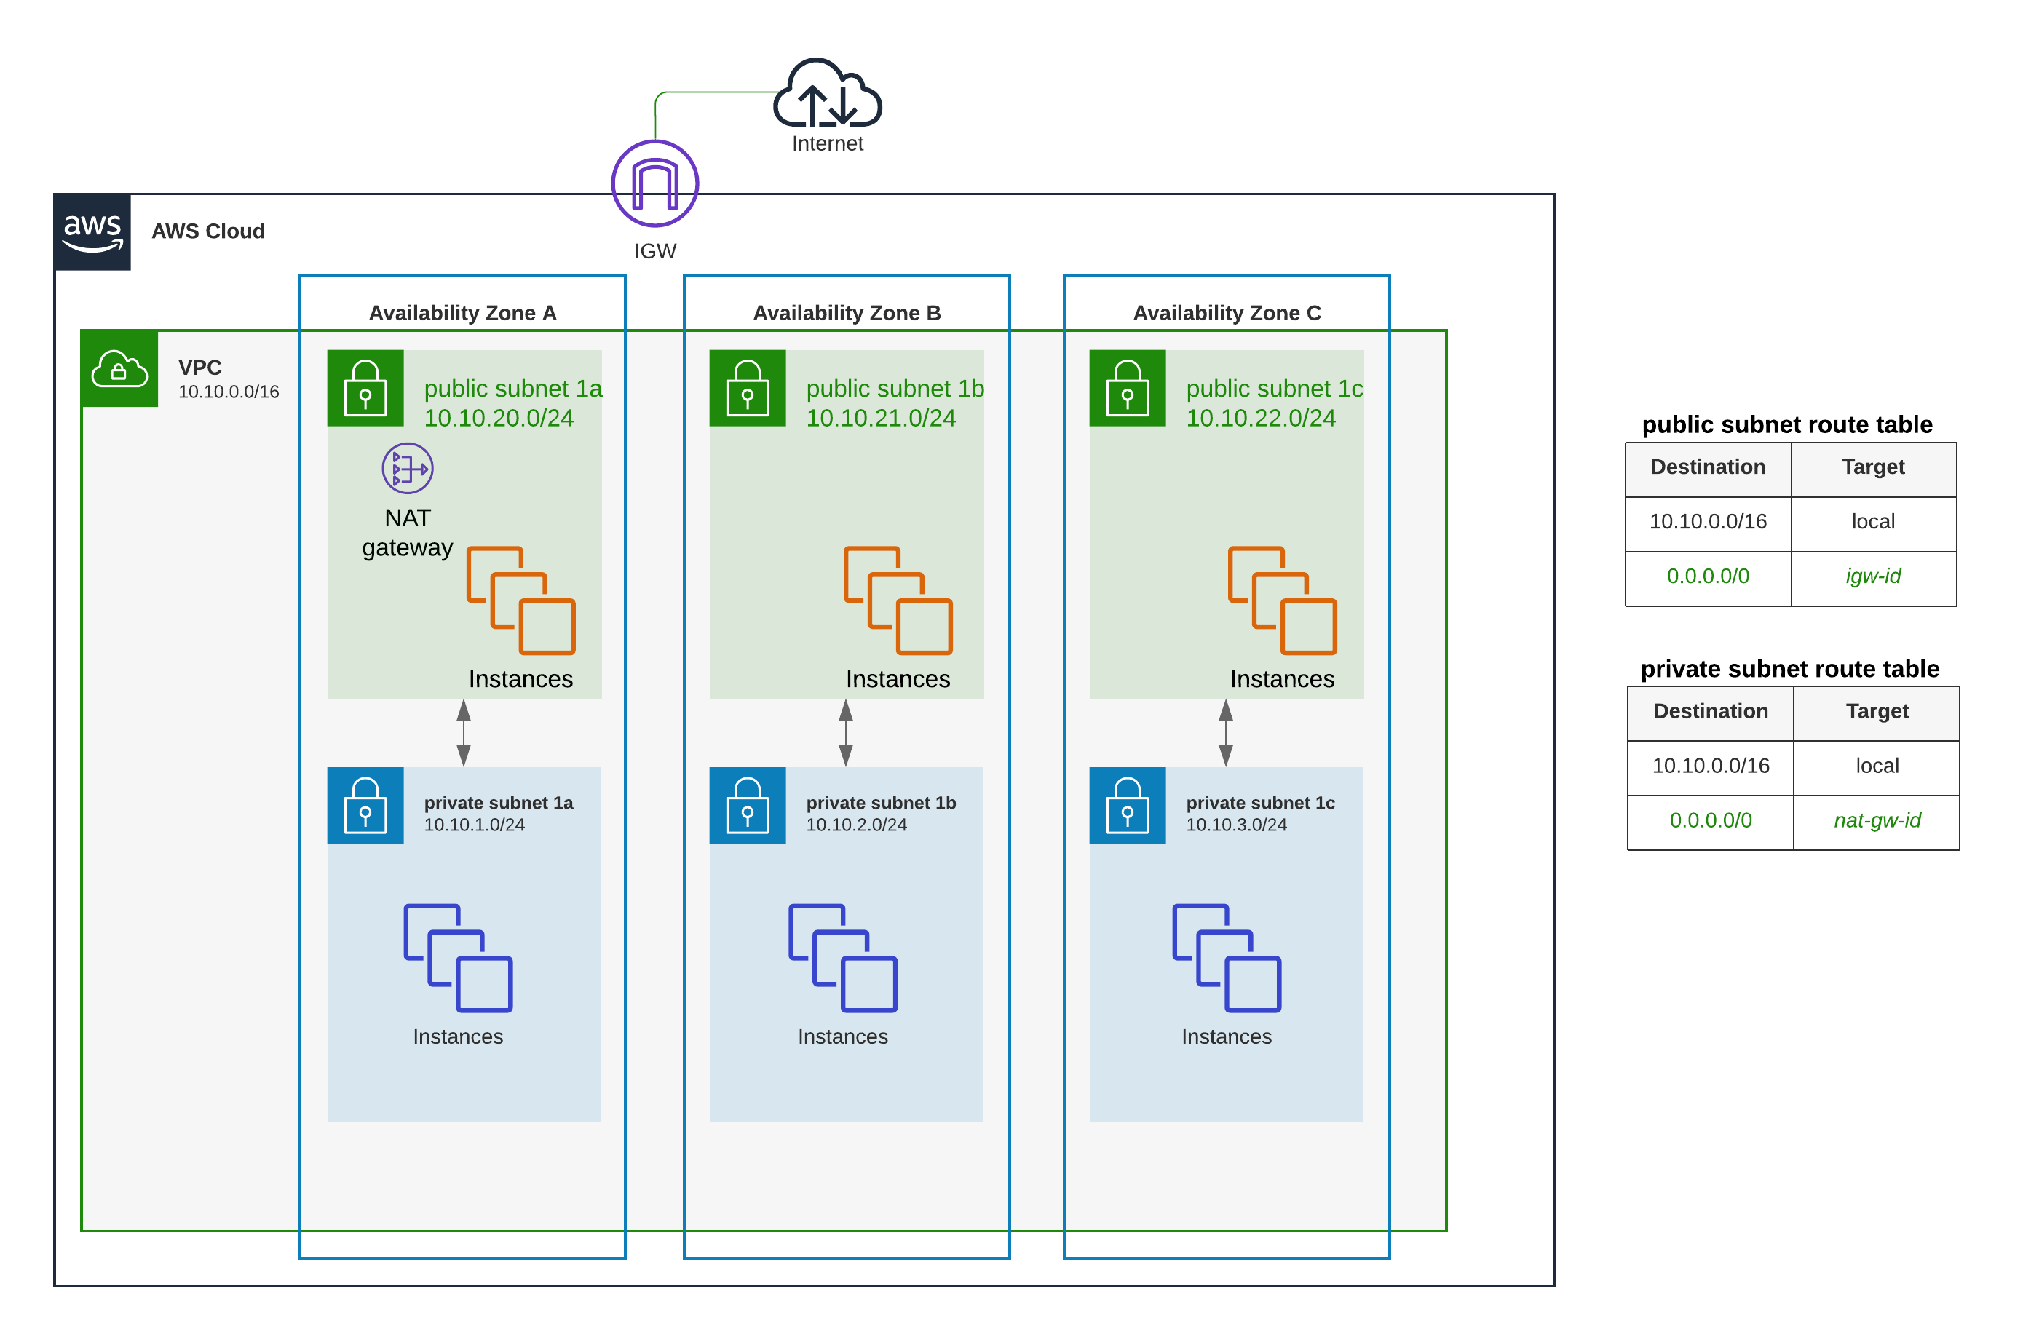The width and height of the screenshot is (2023, 1340).
Task: Click the private route table Destination header
Action: pos(1709,711)
